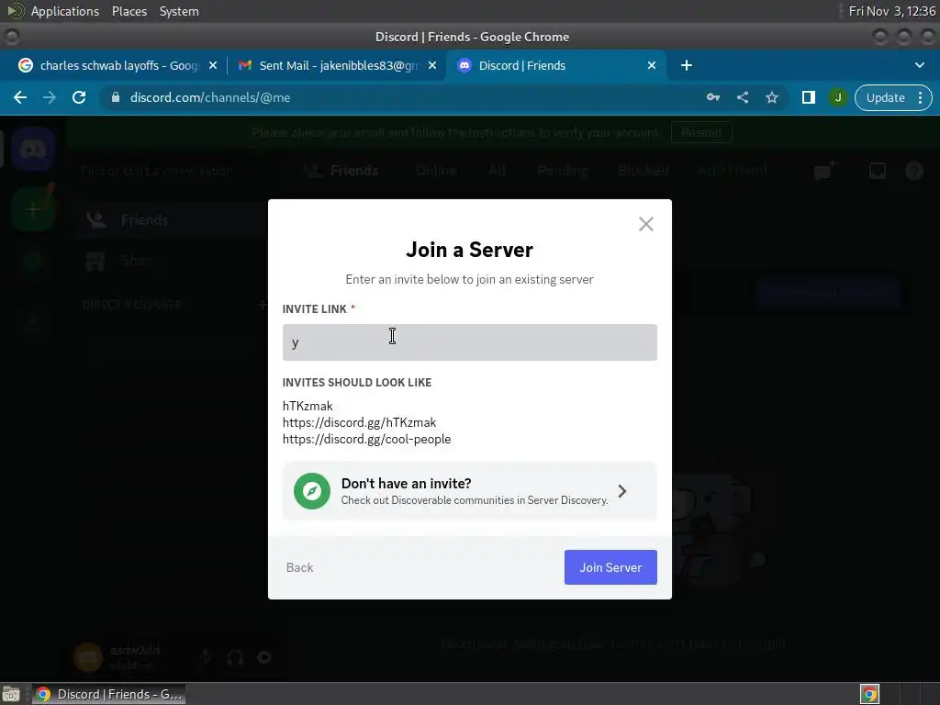The image size is (940, 705).
Task: Click the New Group DM icon
Action: coord(824,171)
